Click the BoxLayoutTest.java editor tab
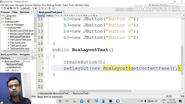 tap(50, 12)
